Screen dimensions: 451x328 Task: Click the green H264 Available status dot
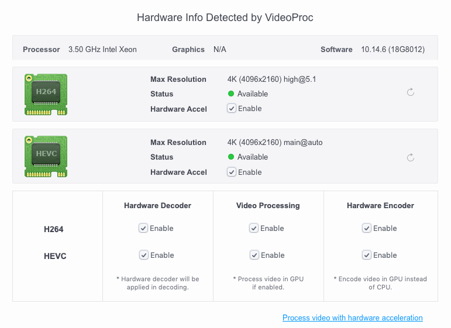[x=231, y=94]
